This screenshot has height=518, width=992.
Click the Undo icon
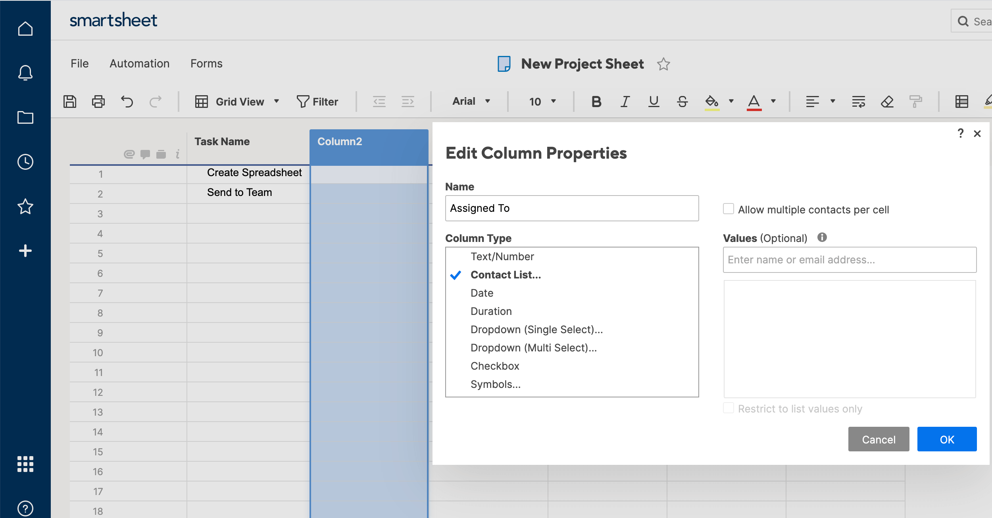127,102
